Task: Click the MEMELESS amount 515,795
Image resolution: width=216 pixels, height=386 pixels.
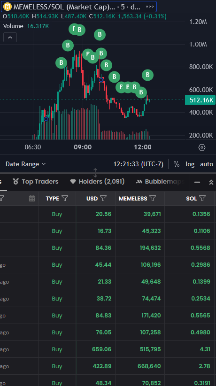Action: tap(150, 349)
